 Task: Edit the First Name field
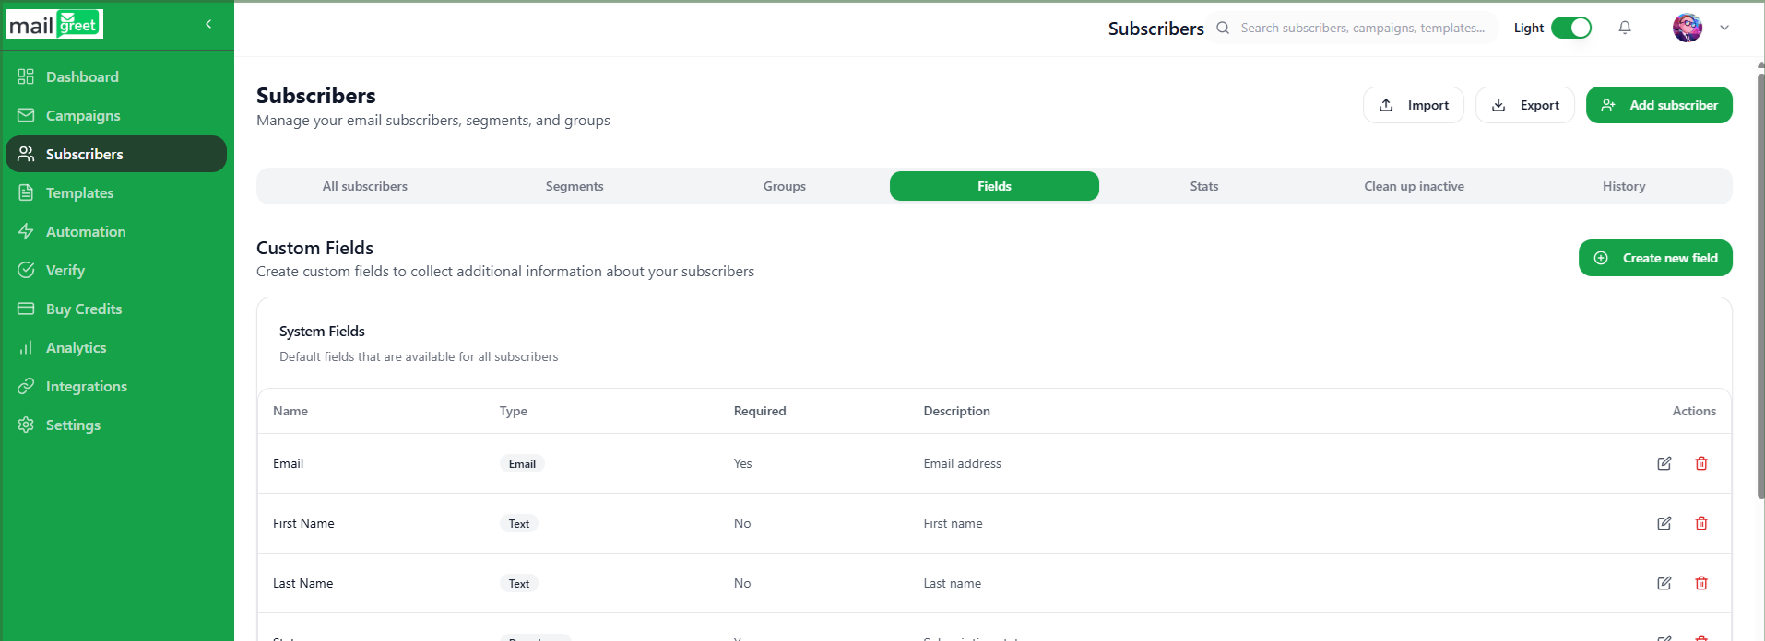[1664, 523]
